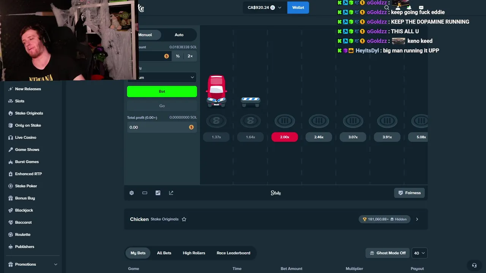
Task: Click the Enhanced RTP icon
Action: [11, 174]
